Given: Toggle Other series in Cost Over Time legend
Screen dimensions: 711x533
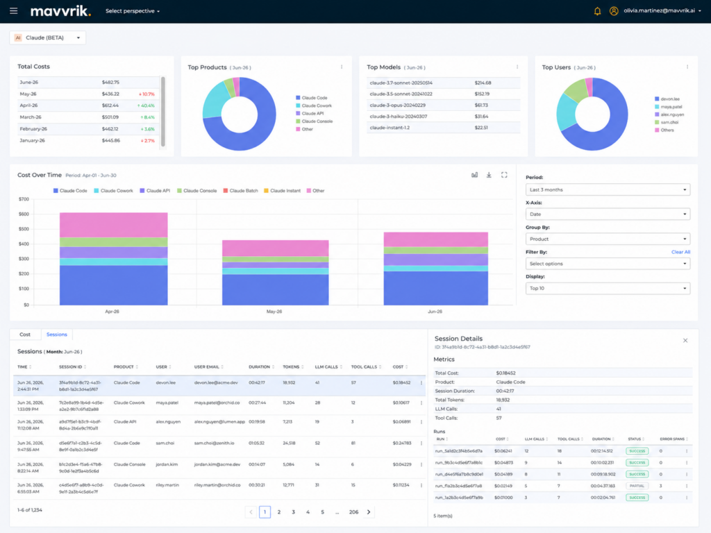Looking at the screenshot, I should (316, 191).
